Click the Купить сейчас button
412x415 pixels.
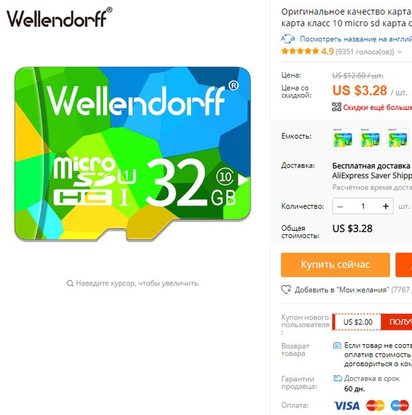(x=335, y=265)
